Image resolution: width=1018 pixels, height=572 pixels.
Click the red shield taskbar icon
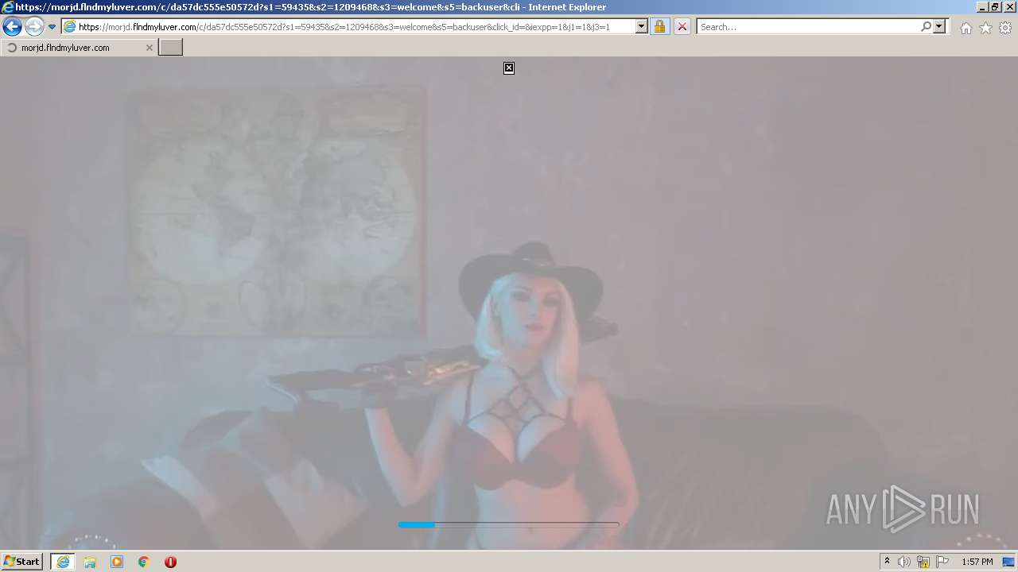170,562
